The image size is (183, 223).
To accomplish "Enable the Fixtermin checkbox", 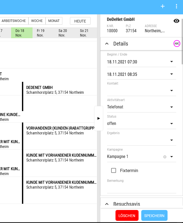I will (114, 170).
